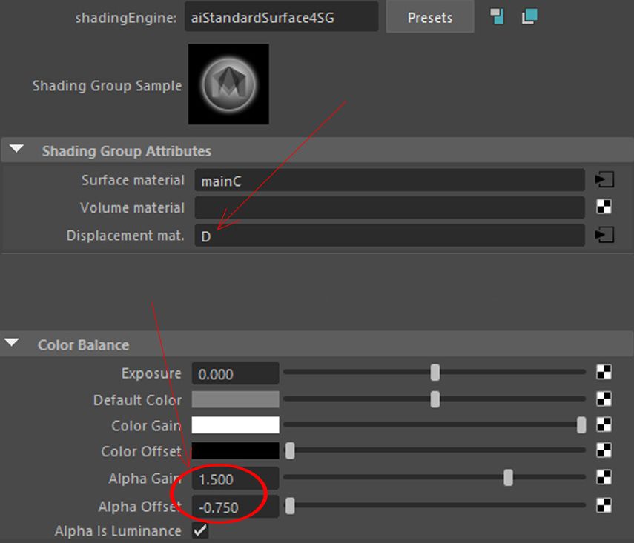Open the Displacement mat. input connection icon
Image resolution: width=634 pixels, height=543 pixels.
(x=604, y=236)
